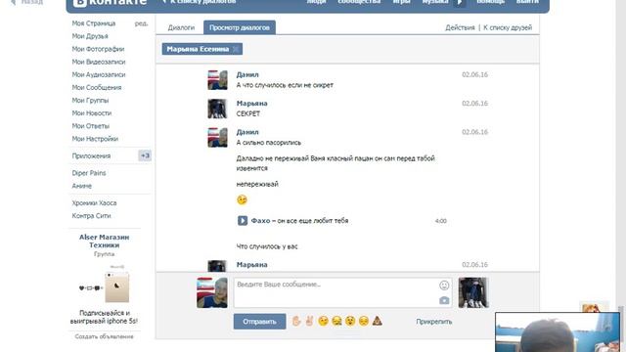Image resolution: width=626 pixels, height=352 pixels.
Task: Open Марьяна's name above СЕКРЕТ
Action: tap(252, 104)
